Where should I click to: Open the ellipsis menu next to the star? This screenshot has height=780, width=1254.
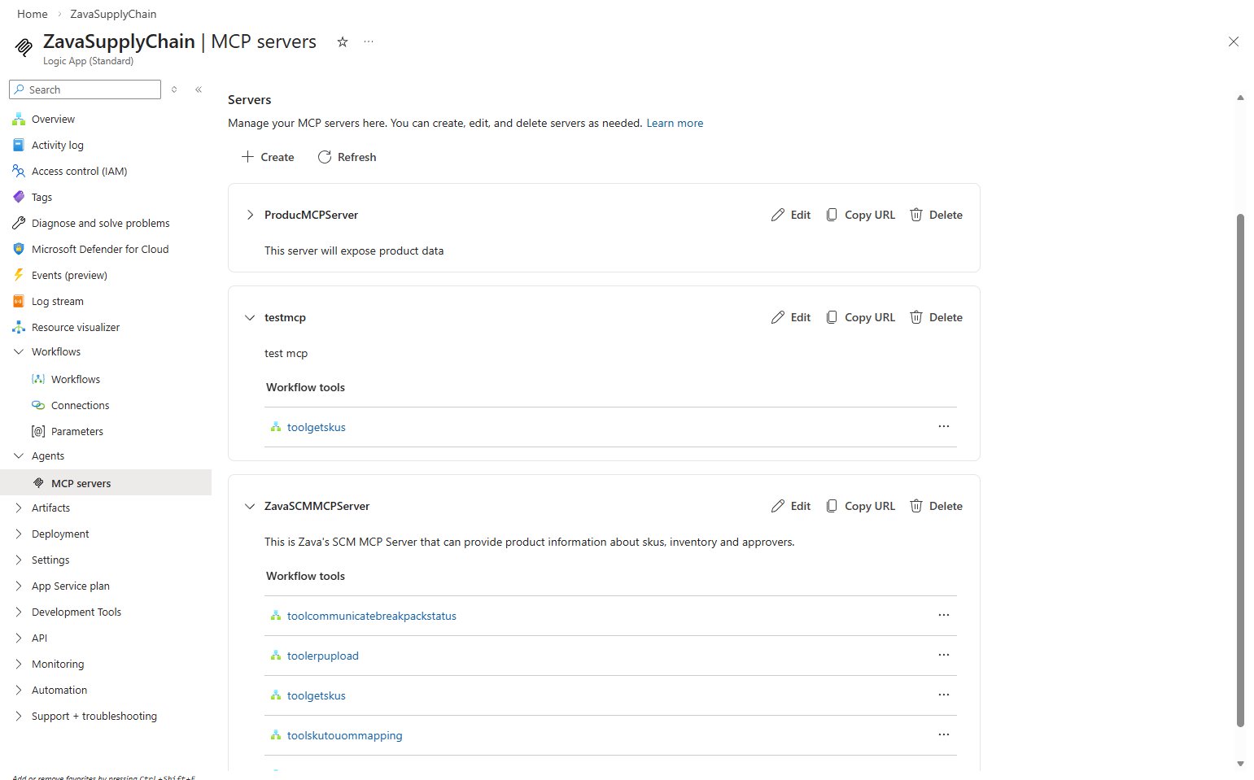pos(369,41)
